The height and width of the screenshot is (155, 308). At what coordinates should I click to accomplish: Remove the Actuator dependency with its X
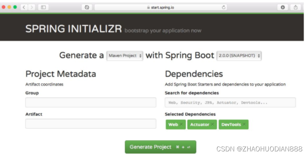pyautogui.click(x=212, y=124)
